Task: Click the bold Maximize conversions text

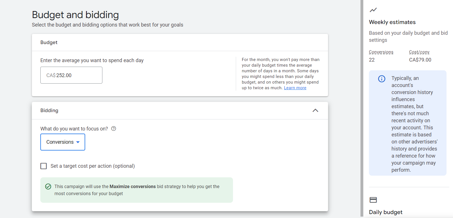Action: pos(133,187)
